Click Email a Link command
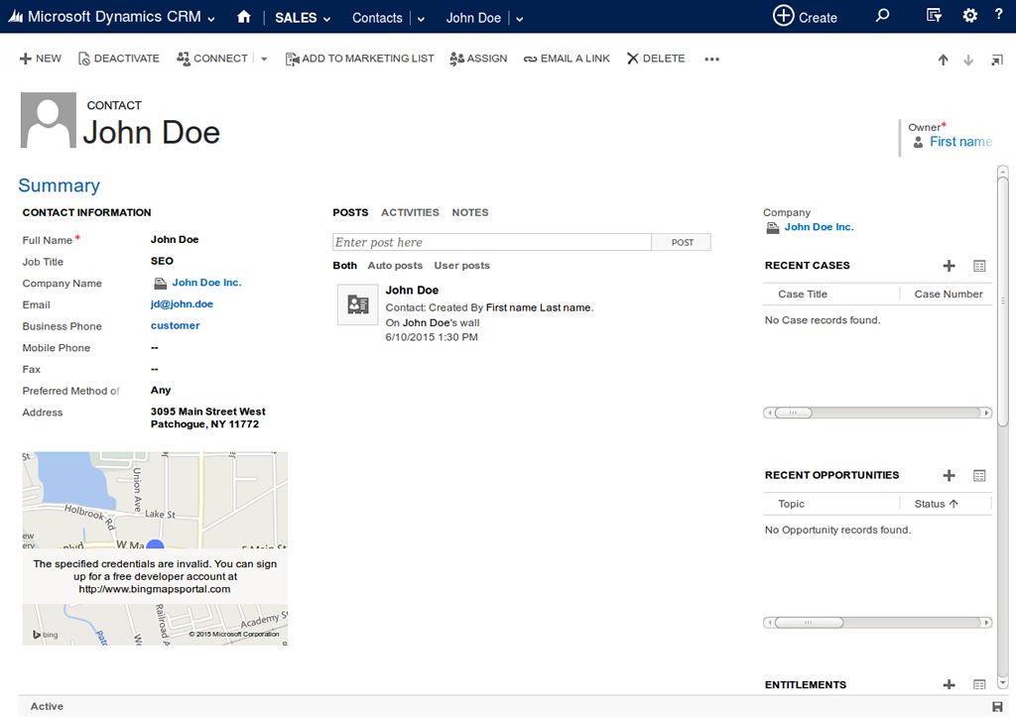1016x718 pixels. tap(567, 59)
